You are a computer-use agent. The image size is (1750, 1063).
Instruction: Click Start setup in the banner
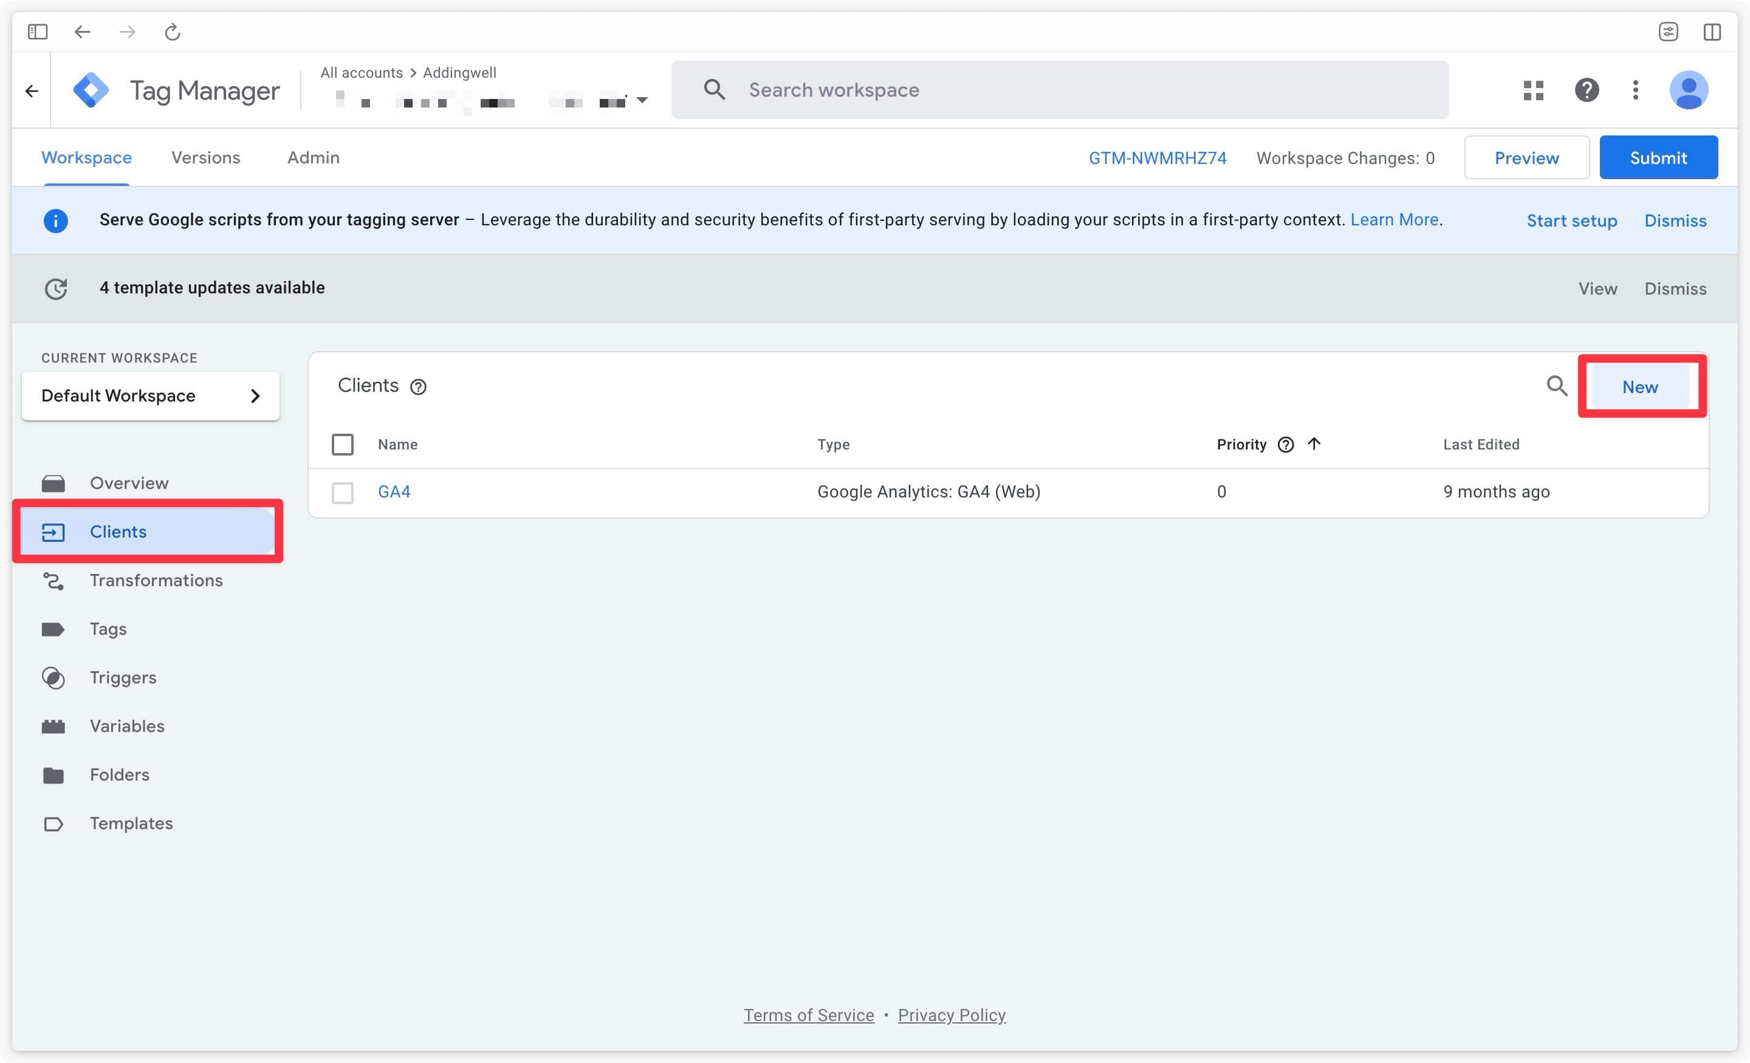coord(1572,221)
